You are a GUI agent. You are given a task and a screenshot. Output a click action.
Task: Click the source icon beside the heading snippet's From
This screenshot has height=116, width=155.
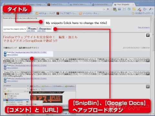point(5,53)
